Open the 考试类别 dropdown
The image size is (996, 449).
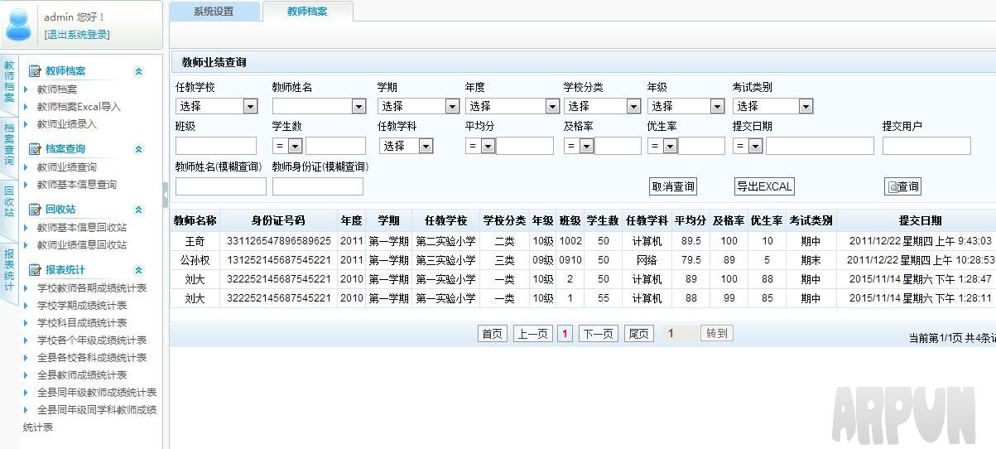point(806,106)
